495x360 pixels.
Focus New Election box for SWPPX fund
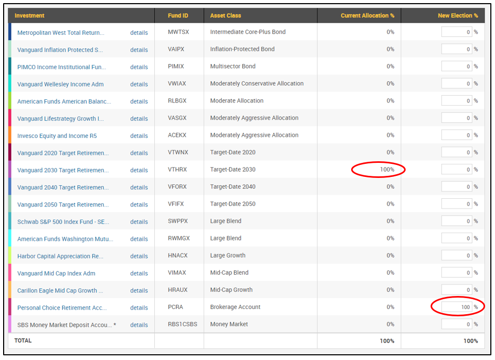[457, 221]
